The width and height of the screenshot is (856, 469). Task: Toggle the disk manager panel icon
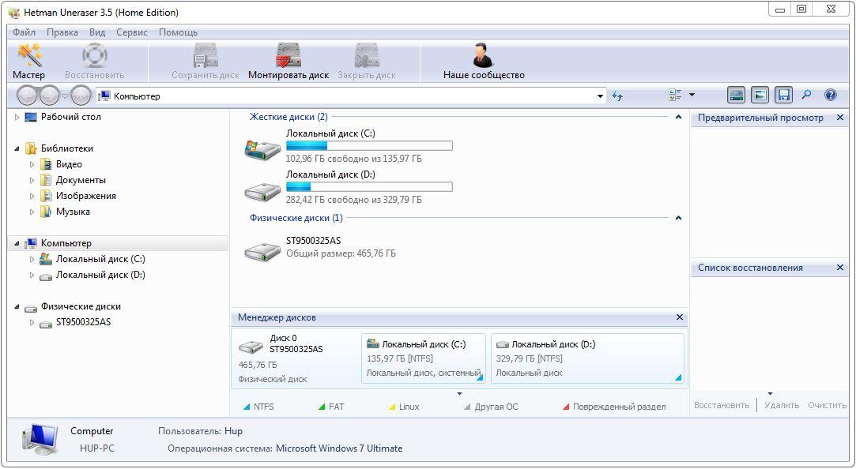click(737, 95)
